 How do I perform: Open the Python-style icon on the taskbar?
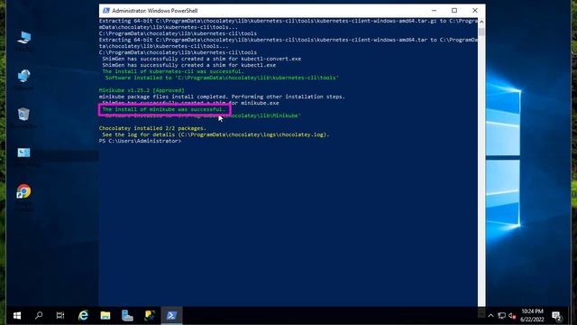click(x=150, y=316)
